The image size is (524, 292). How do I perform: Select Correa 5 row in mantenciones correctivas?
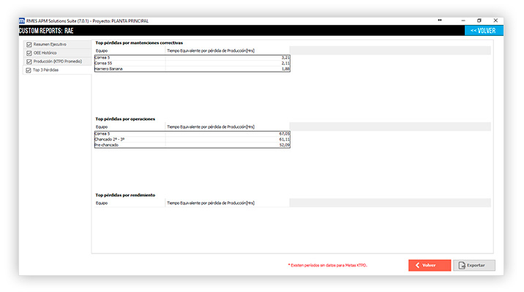pyautogui.click(x=192, y=58)
